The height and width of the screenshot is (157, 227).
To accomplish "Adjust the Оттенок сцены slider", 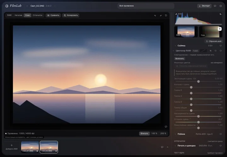I will click(x=198, y=122).
